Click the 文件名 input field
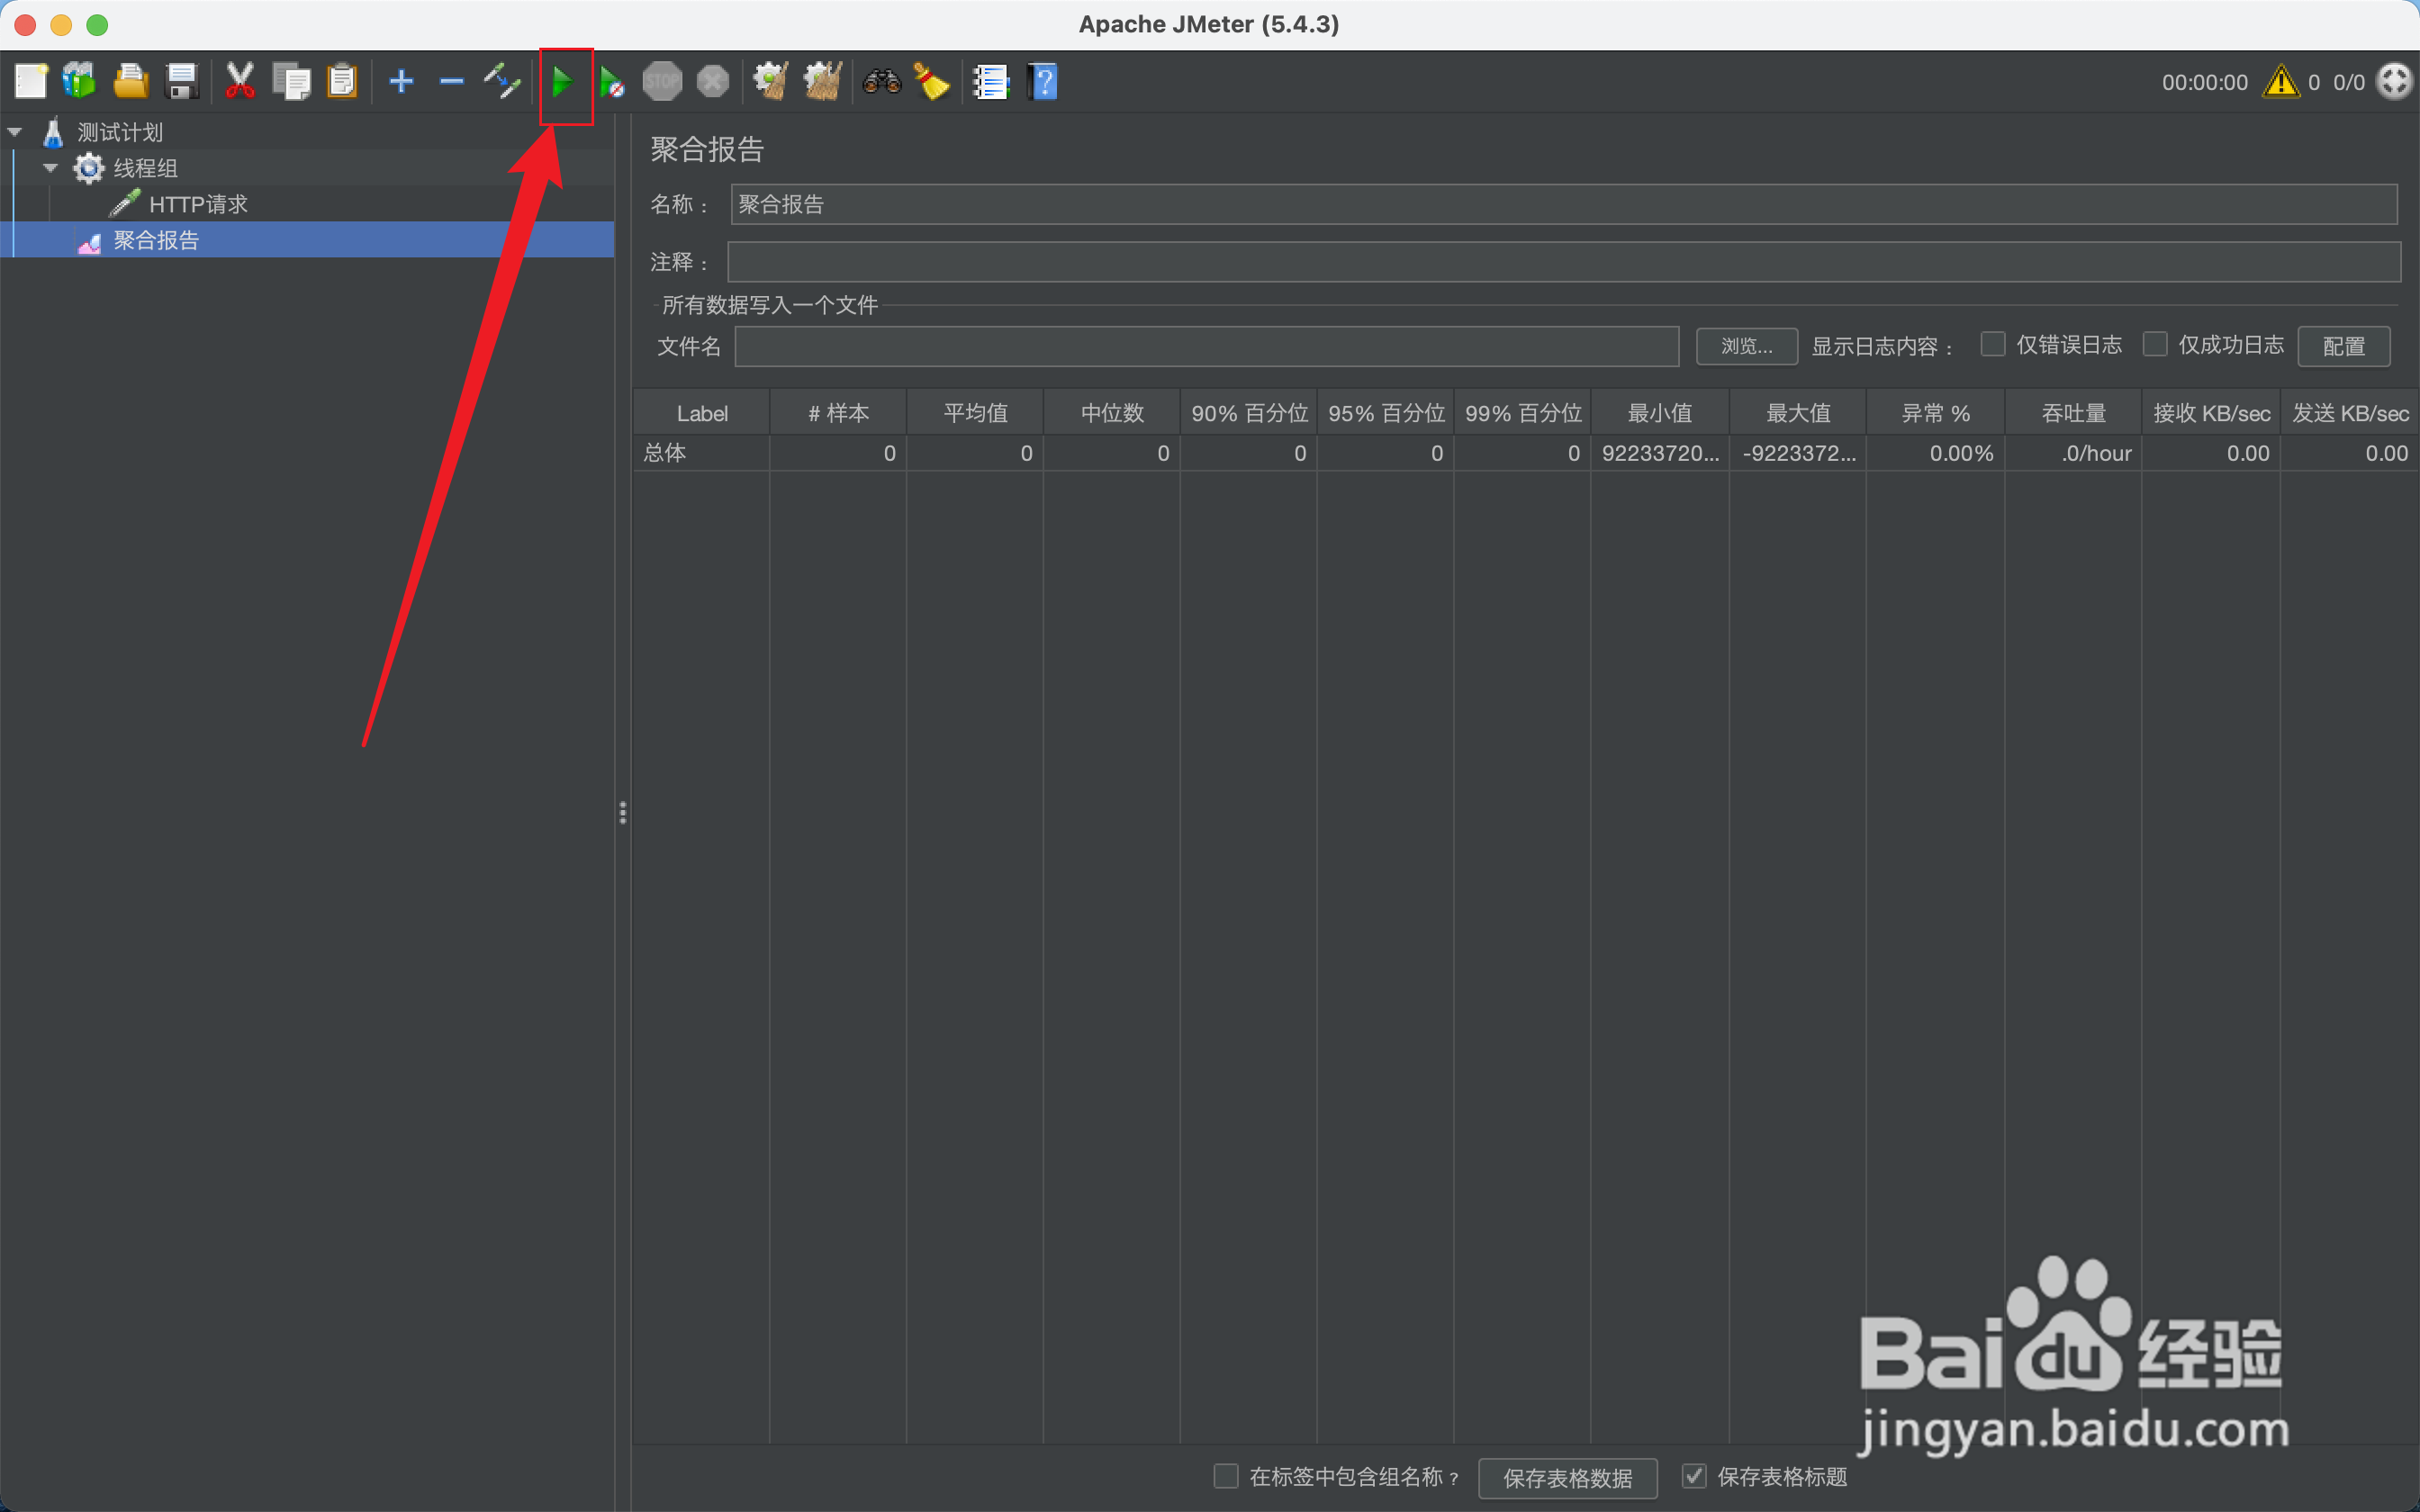The height and width of the screenshot is (1512, 2420). (x=1206, y=346)
